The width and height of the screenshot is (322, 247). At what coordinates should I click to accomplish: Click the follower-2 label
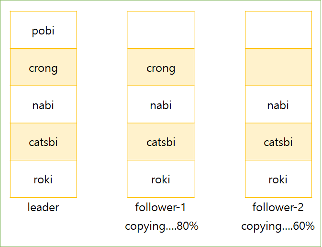(278, 207)
